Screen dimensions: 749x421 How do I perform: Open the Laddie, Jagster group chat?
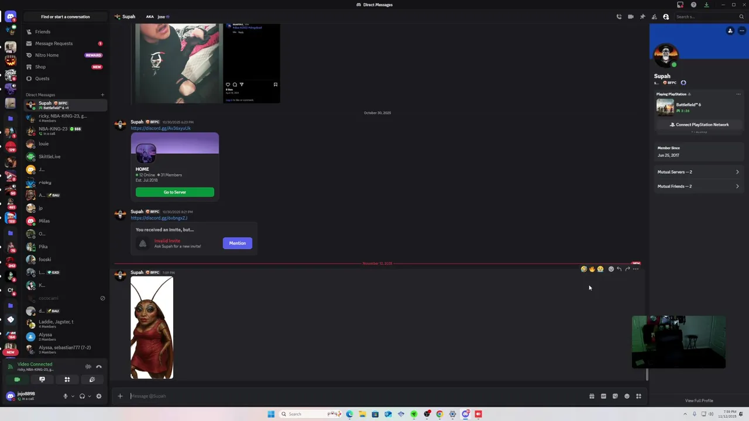coord(66,324)
